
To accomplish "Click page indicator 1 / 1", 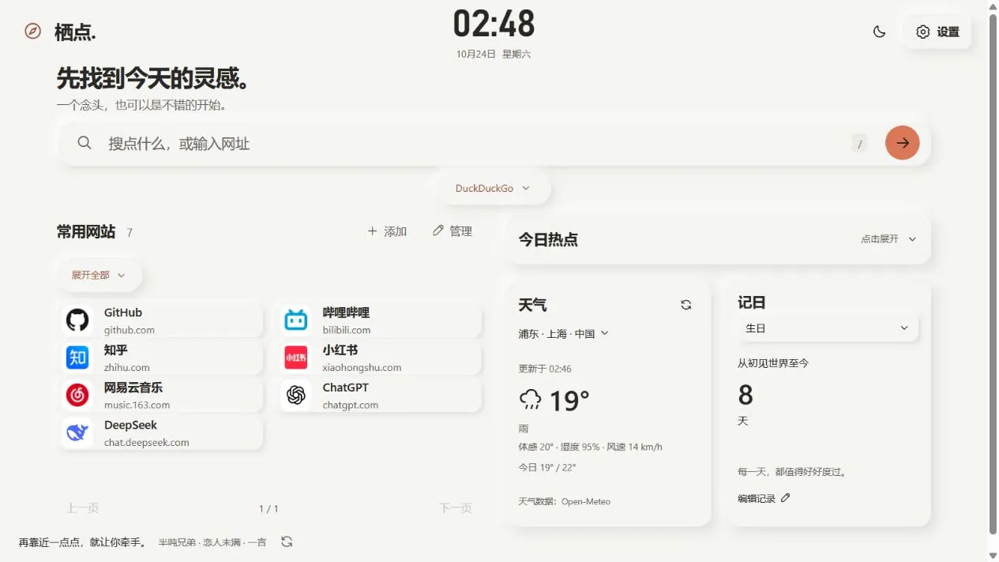I will (269, 508).
